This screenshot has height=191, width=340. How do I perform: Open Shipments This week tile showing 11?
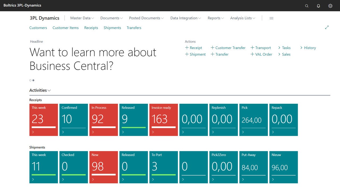[44, 167]
